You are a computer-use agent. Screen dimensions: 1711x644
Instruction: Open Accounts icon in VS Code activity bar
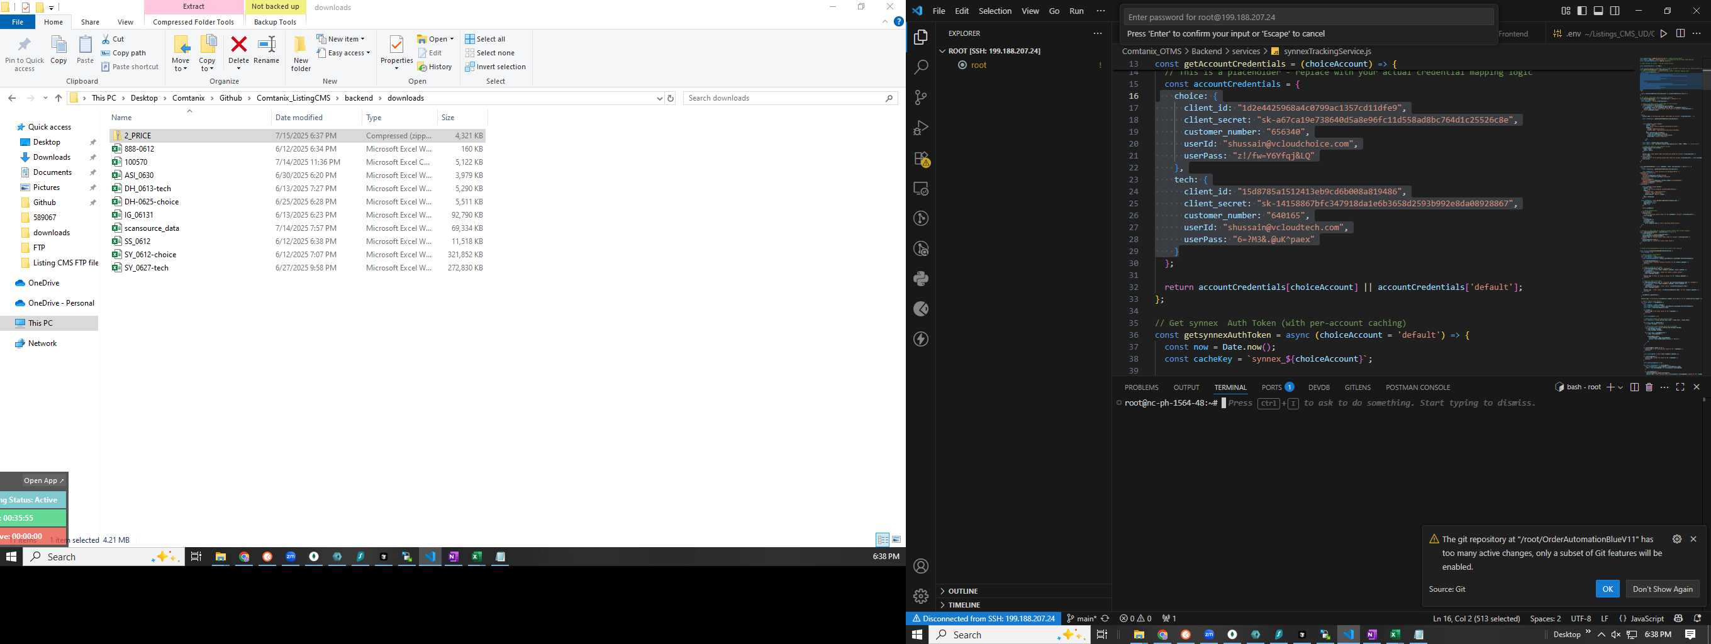coord(922,566)
